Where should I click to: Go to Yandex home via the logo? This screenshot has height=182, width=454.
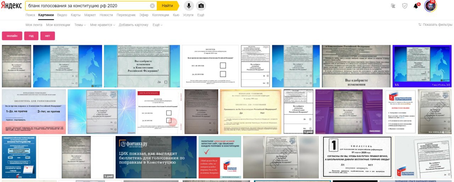tap(11, 6)
